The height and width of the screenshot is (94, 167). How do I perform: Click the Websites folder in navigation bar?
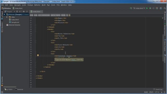click(x=6, y=8)
